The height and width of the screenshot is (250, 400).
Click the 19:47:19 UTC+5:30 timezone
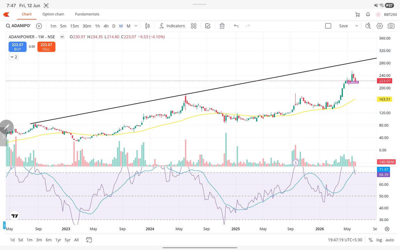click(x=345, y=240)
